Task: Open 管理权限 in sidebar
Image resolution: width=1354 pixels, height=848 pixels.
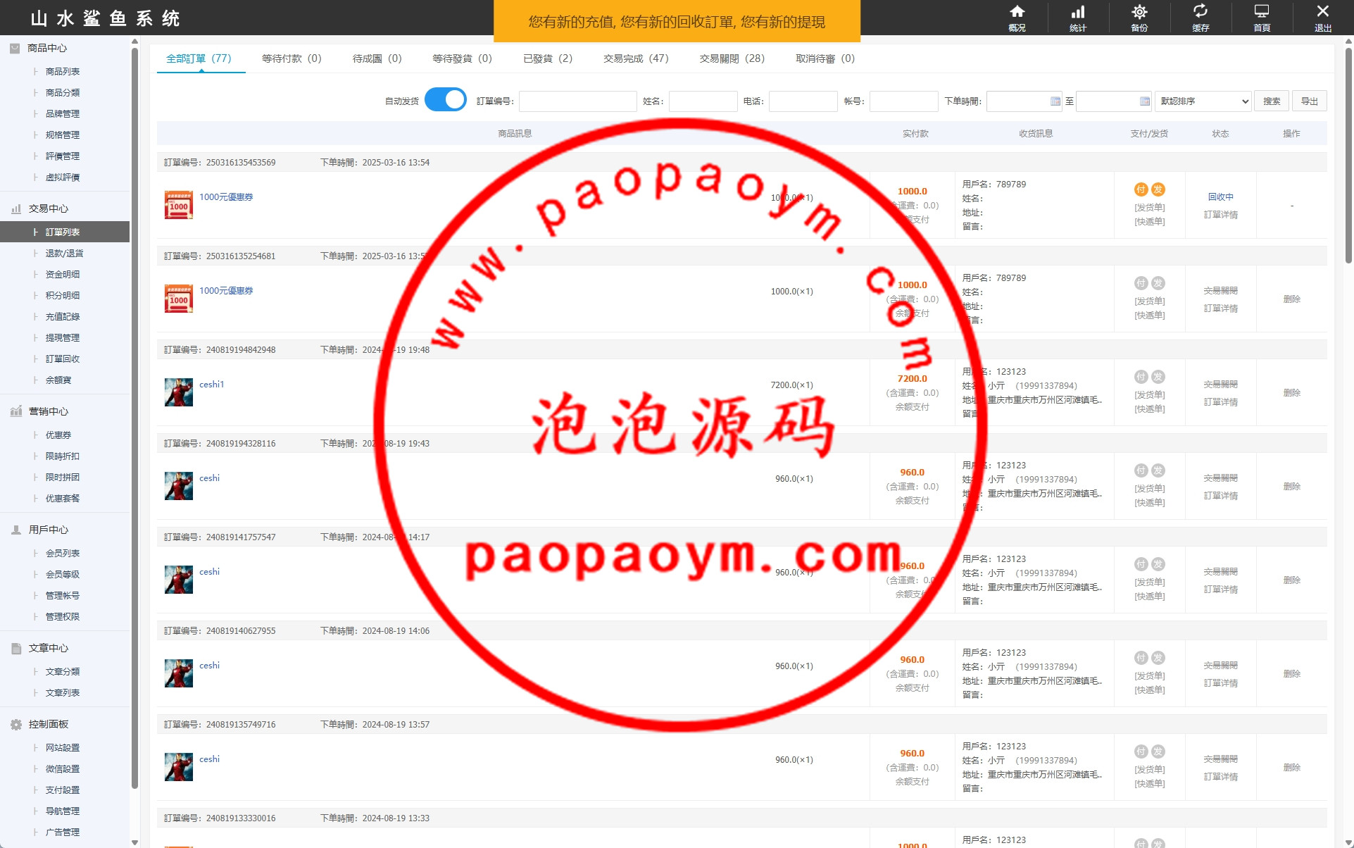Action: coord(63,617)
